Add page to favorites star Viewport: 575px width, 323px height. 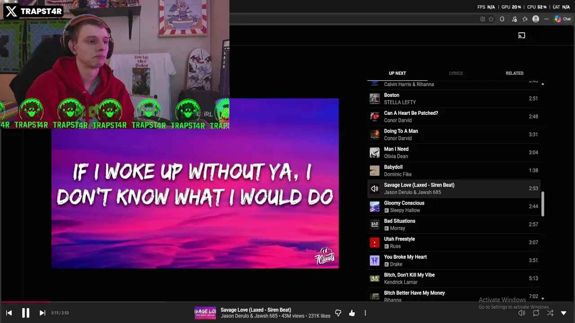tap(491, 19)
